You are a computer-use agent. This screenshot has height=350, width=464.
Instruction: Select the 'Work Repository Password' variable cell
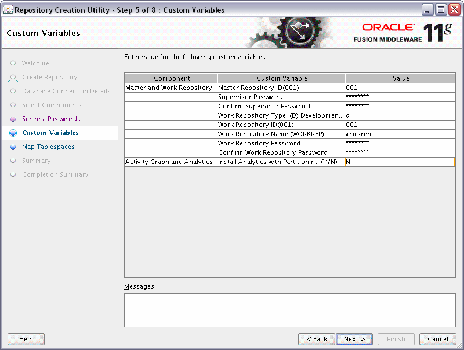[281, 143]
